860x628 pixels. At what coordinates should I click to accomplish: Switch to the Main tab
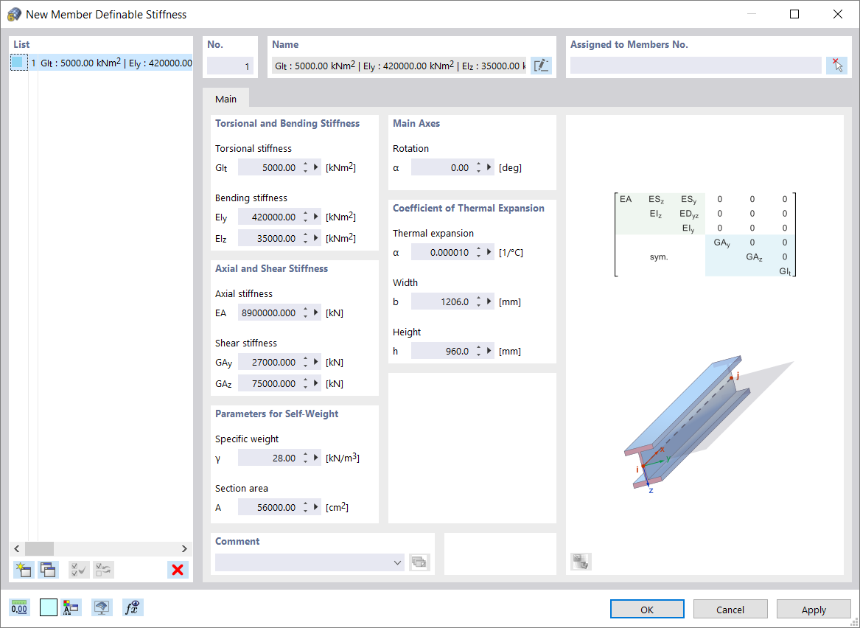pos(226,99)
